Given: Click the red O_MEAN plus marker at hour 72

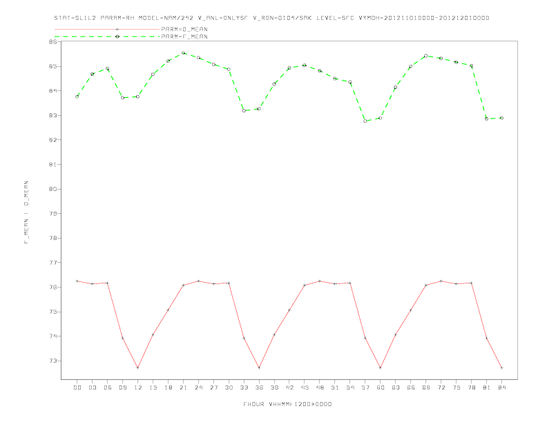Looking at the screenshot, I should [441, 281].
